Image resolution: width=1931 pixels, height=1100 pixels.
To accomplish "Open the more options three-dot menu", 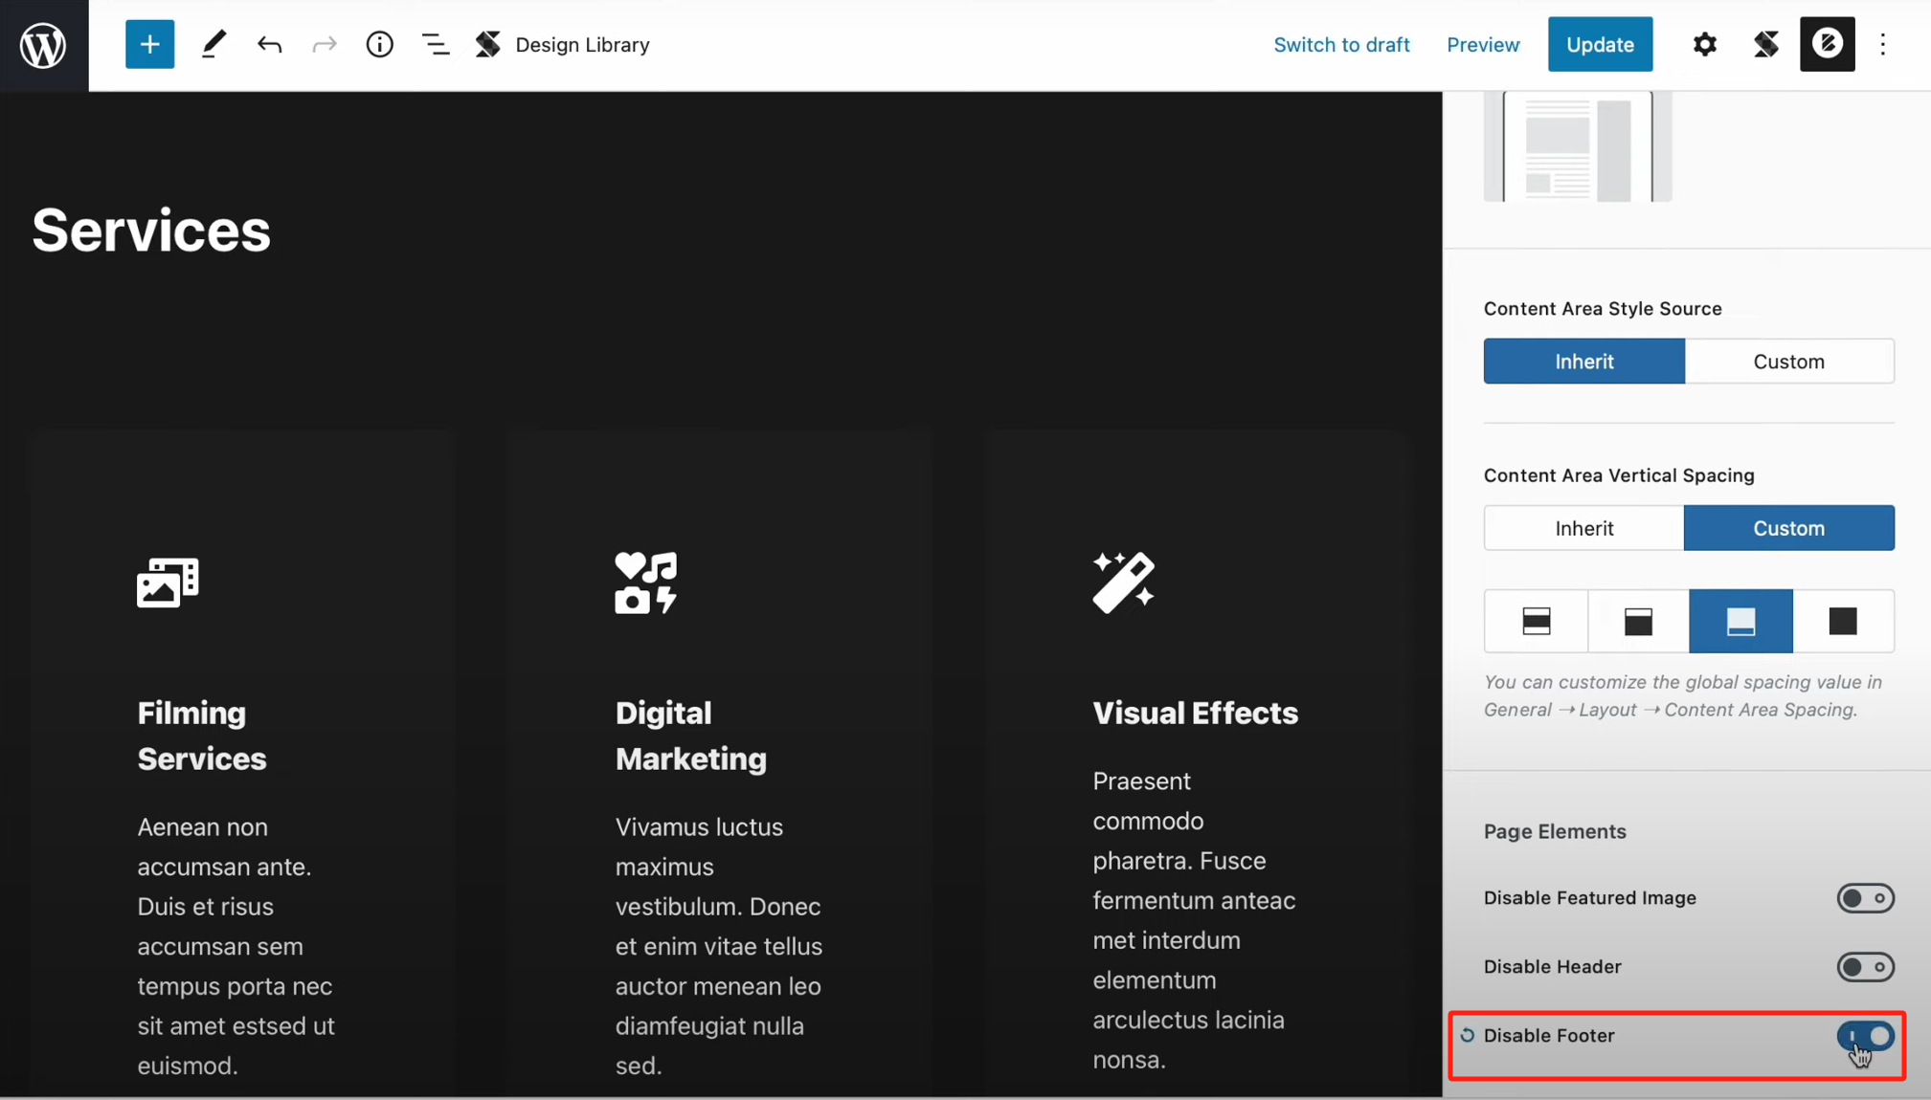I will click(x=1882, y=44).
